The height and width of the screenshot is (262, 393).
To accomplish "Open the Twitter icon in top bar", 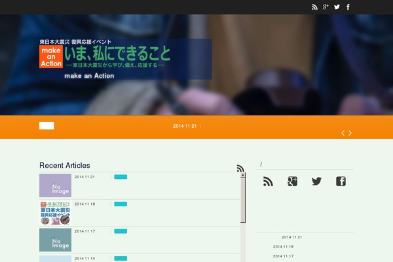I will click(x=337, y=7).
